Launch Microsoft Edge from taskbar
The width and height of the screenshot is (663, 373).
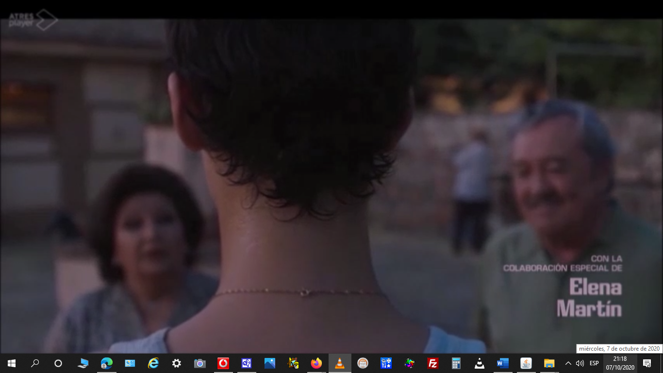click(106, 363)
